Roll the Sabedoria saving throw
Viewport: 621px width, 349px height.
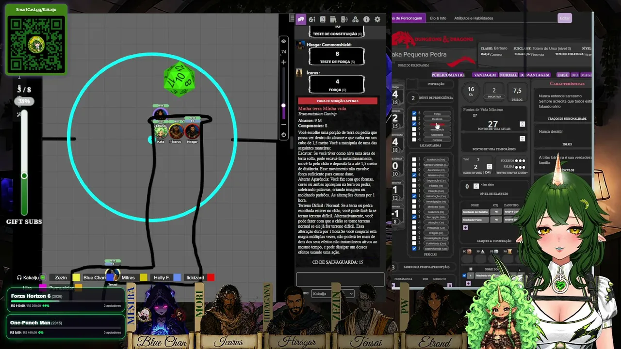437,135
